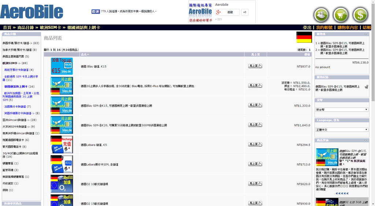Open 亞洲simcard與儲值 category
This screenshot has height=206, width=375.
click(16, 120)
